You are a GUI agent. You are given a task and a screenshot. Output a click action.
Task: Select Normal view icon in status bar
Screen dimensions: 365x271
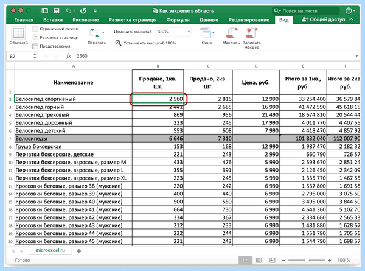point(246,260)
